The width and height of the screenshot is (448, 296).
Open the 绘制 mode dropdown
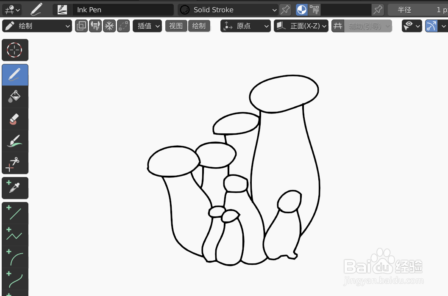pyautogui.click(x=37, y=26)
